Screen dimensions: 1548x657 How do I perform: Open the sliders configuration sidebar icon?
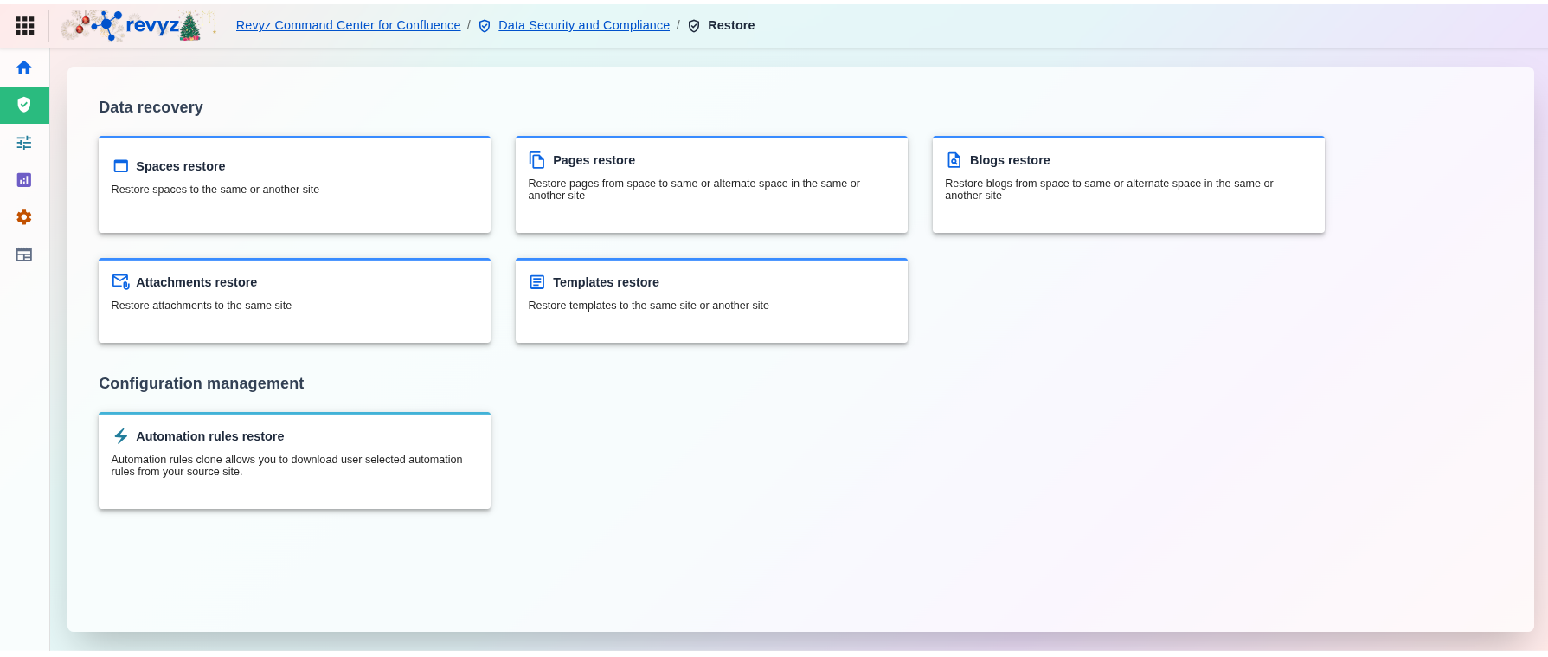point(24,143)
